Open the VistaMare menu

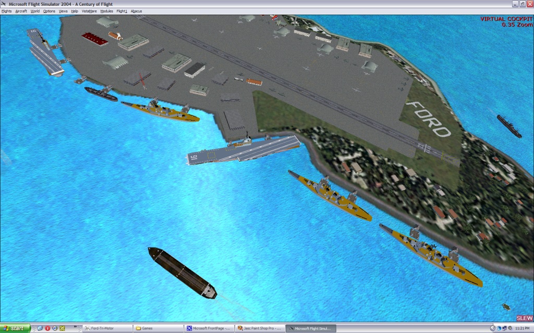point(89,11)
